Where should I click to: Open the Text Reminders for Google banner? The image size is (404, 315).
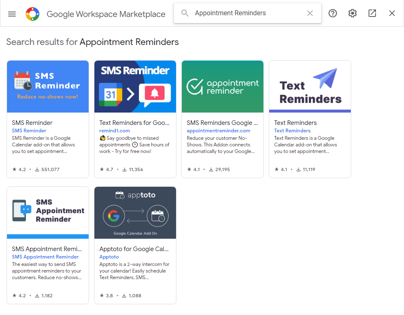point(135,87)
